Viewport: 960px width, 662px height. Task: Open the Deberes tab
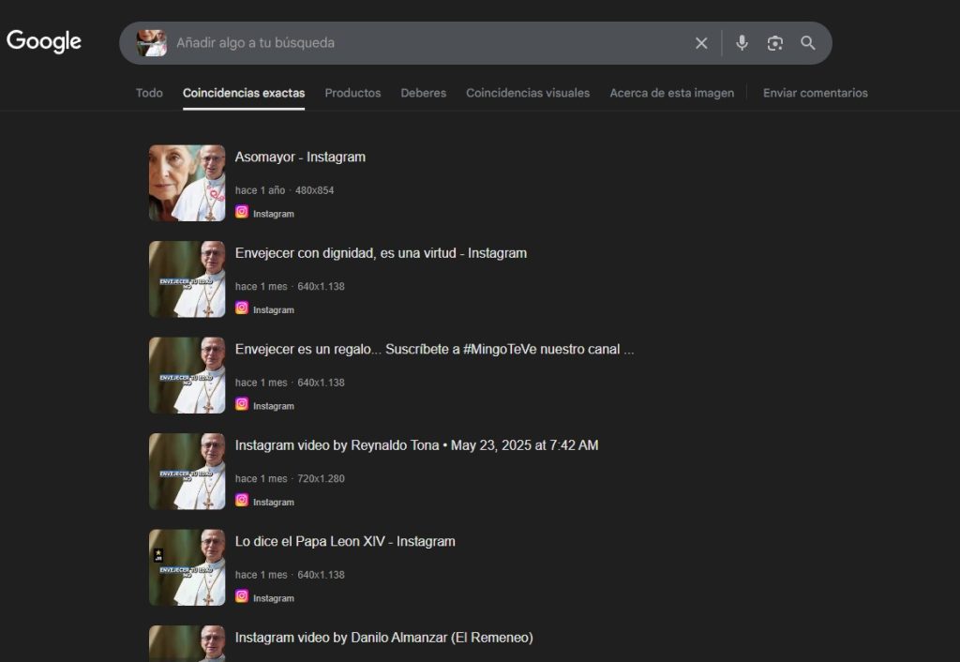pyautogui.click(x=423, y=93)
